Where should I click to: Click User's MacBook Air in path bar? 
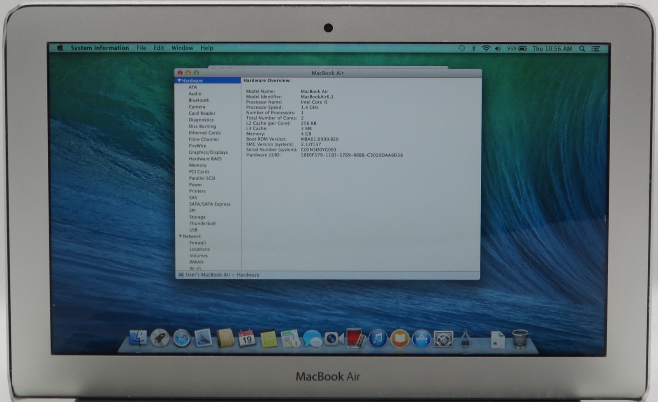click(x=204, y=275)
